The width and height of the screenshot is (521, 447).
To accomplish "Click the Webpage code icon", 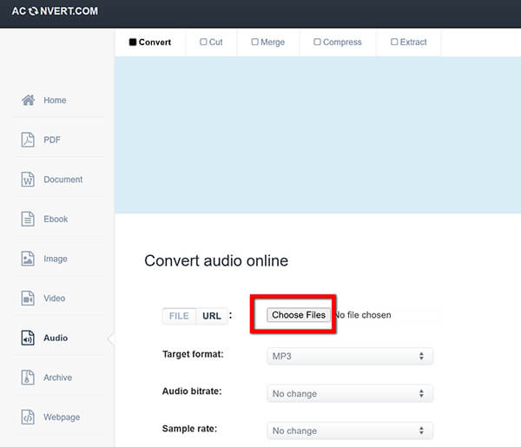I will tap(28, 417).
